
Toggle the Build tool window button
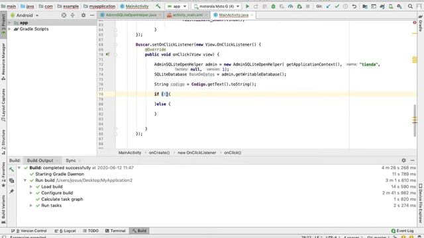coord(139,231)
